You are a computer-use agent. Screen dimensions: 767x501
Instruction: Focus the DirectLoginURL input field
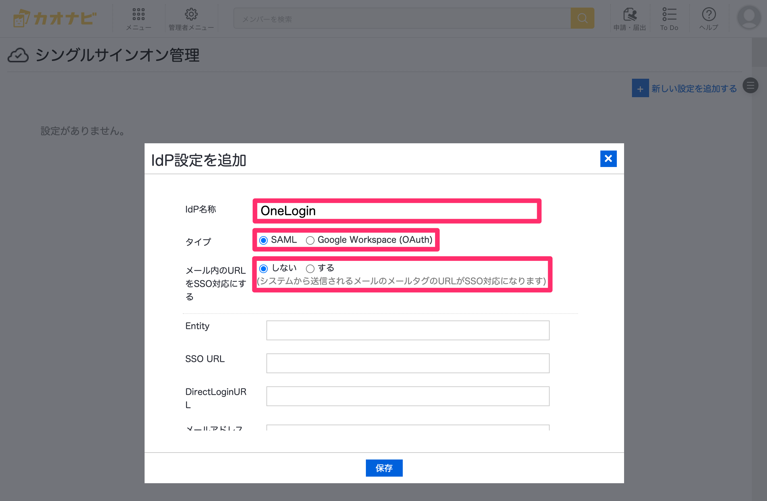(408, 396)
